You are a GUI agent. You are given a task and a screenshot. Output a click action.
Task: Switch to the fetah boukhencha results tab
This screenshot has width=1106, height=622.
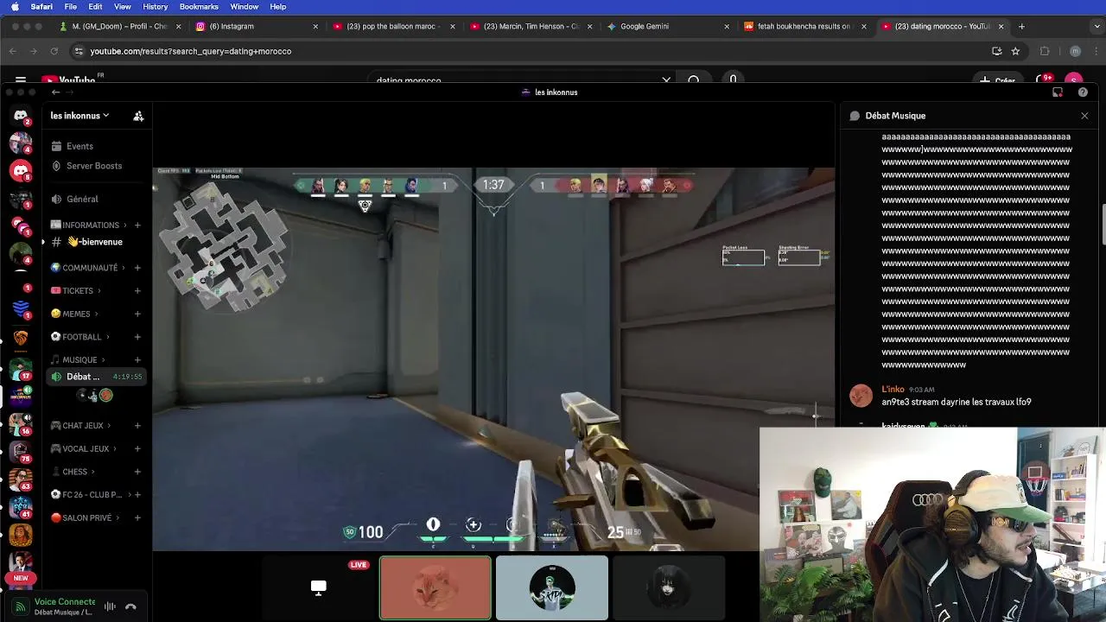(x=804, y=27)
